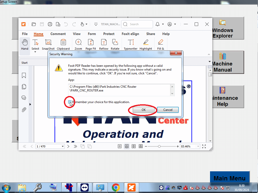Click the Print icon in title bar
Screen dimensions: 258x193
50,24
